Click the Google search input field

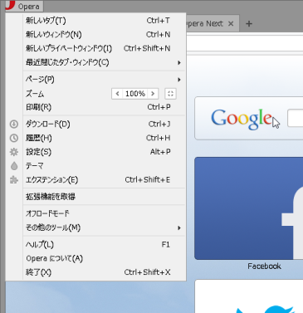[296, 118]
